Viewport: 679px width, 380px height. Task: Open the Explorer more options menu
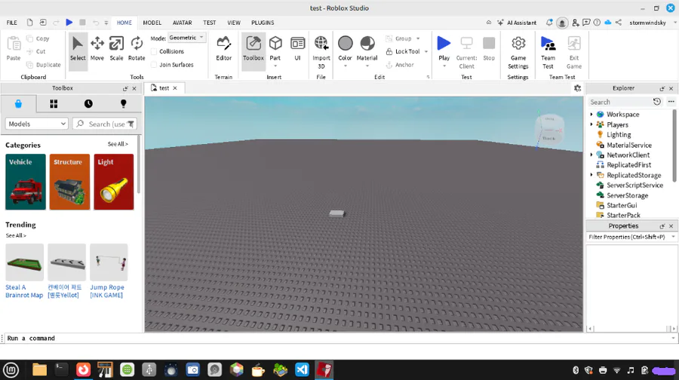click(671, 102)
